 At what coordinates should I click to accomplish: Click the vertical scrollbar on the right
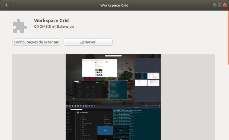[228, 38]
